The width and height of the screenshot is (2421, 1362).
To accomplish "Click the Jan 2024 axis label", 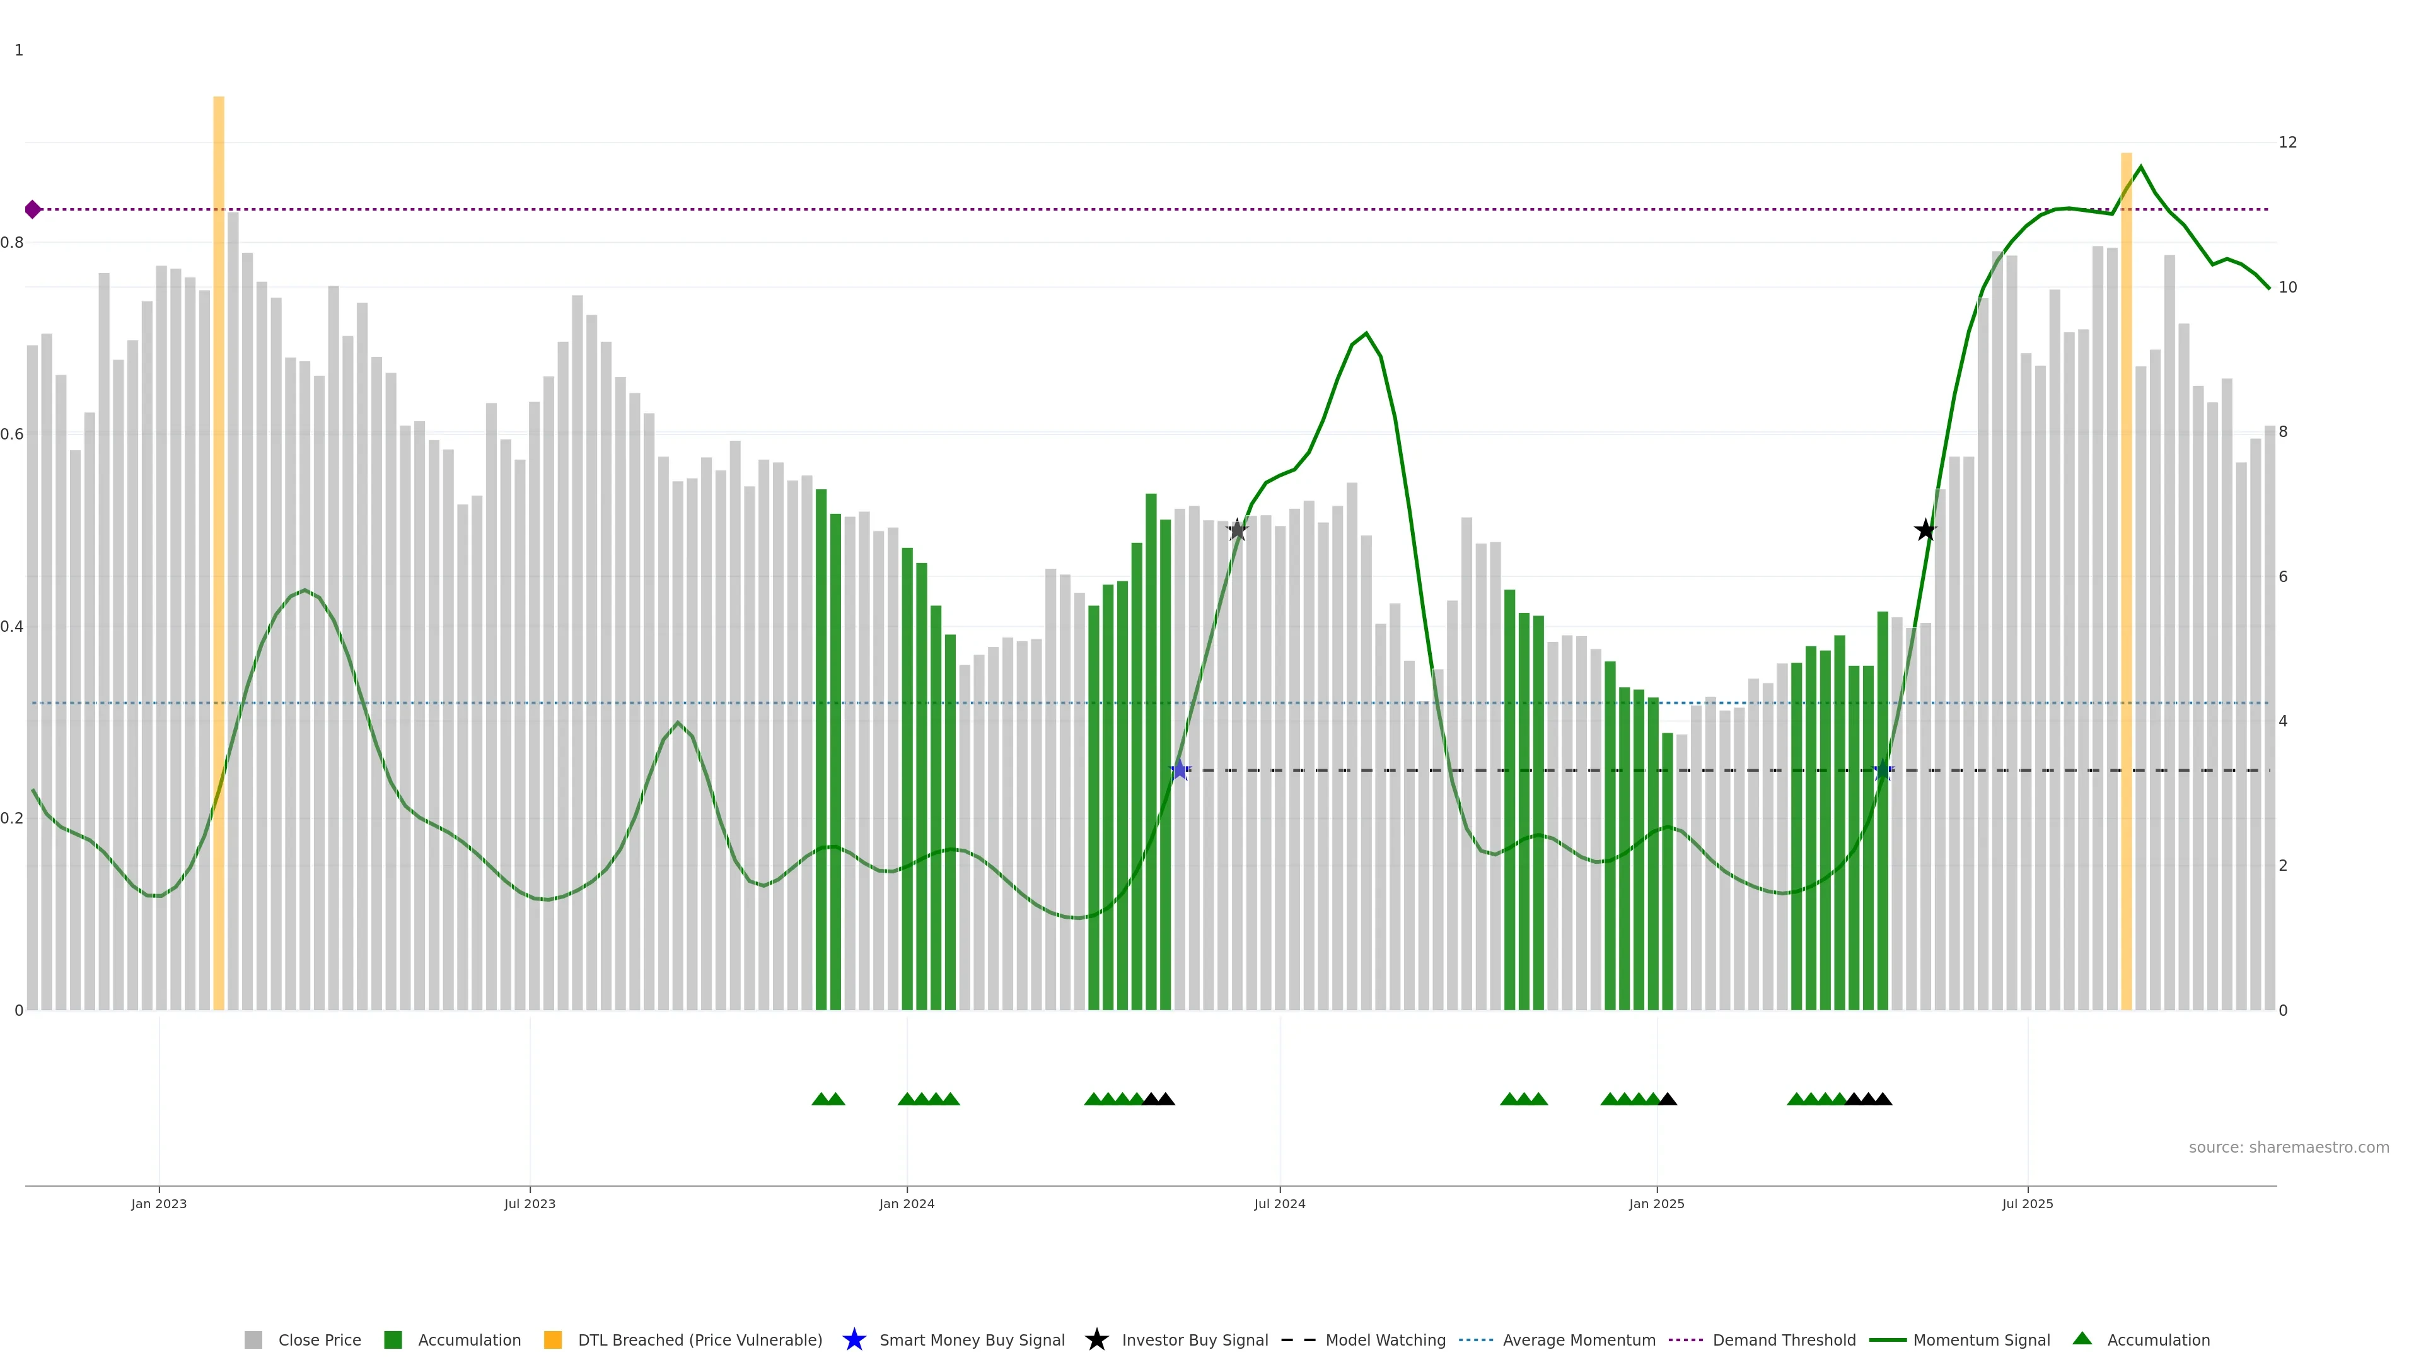I will [x=907, y=1204].
